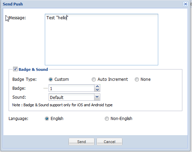Choose None as badge type

[x=137, y=79]
